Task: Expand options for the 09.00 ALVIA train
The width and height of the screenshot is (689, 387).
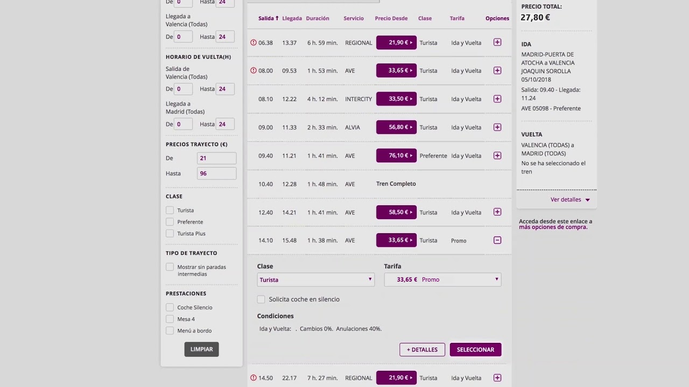Action: point(497,127)
